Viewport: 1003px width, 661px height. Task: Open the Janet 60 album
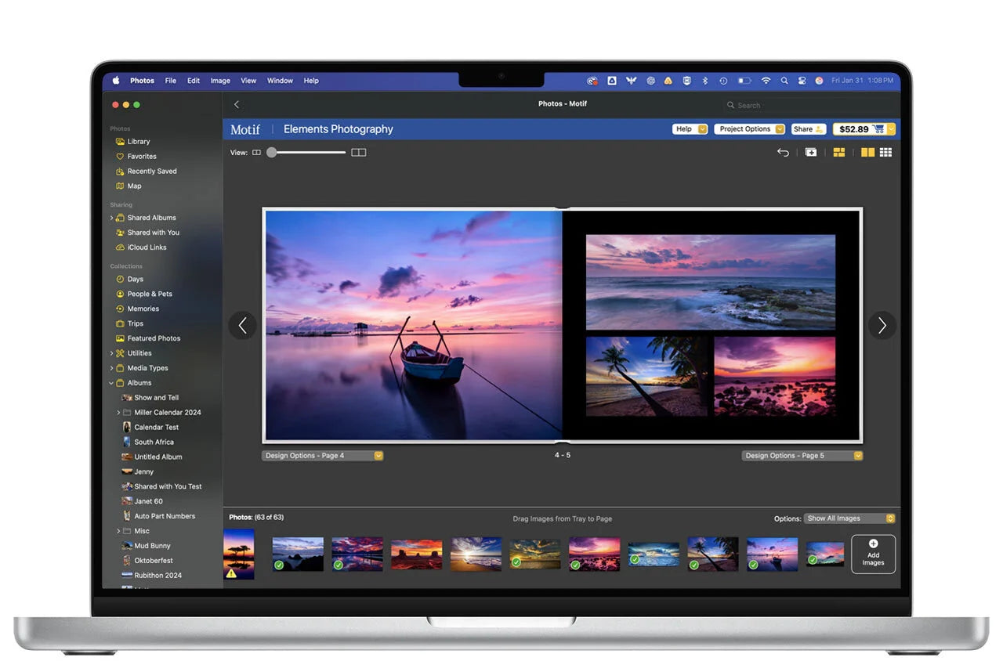tap(142, 501)
